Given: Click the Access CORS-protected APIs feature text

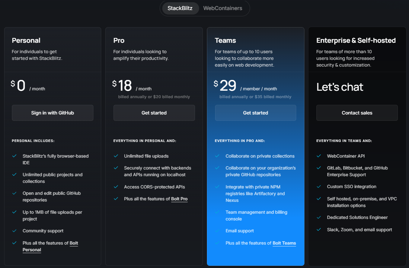Looking at the screenshot, I should (x=154, y=187).
